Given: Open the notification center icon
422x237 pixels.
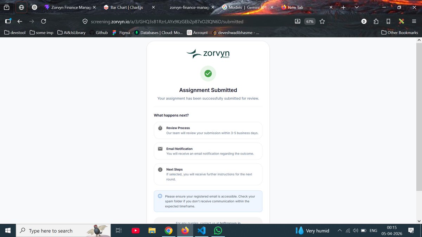Looking at the screenshot, I should point(411,231).
